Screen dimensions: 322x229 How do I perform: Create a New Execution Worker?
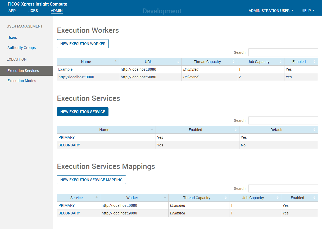pos(83,44)
